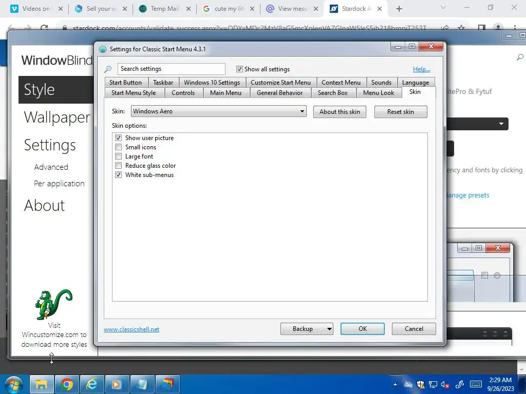This screenshot has width=526, height=394.
Task: Click Reset skin button
Action: 401,111
